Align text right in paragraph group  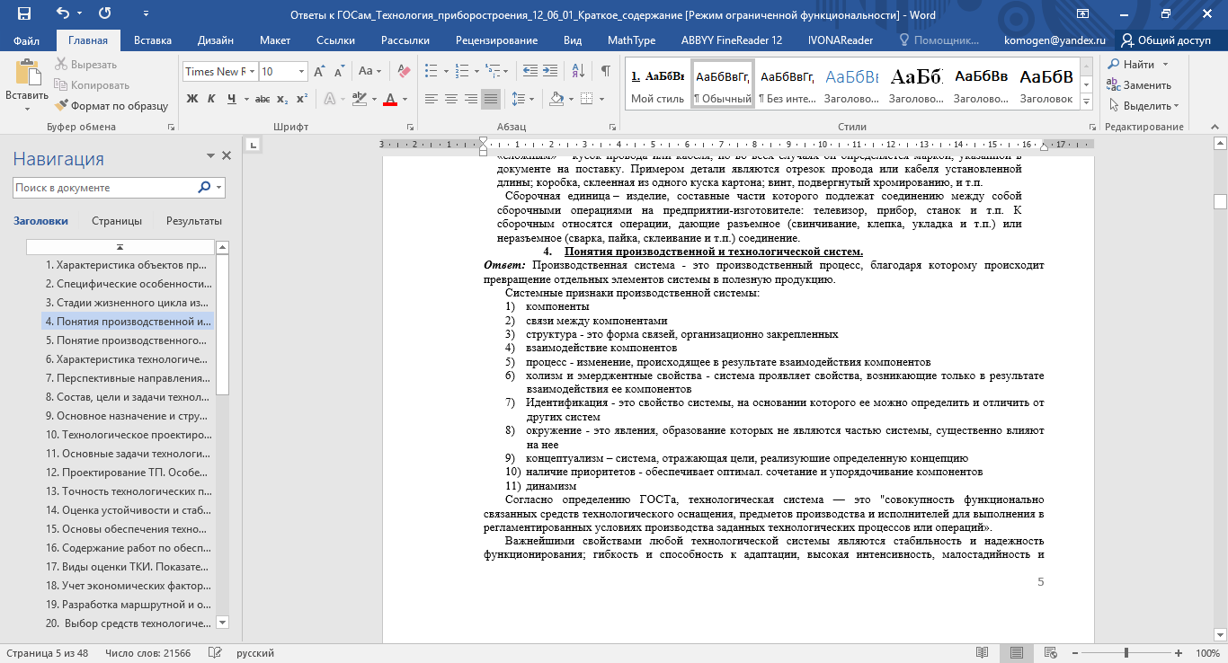pos(470,99)
